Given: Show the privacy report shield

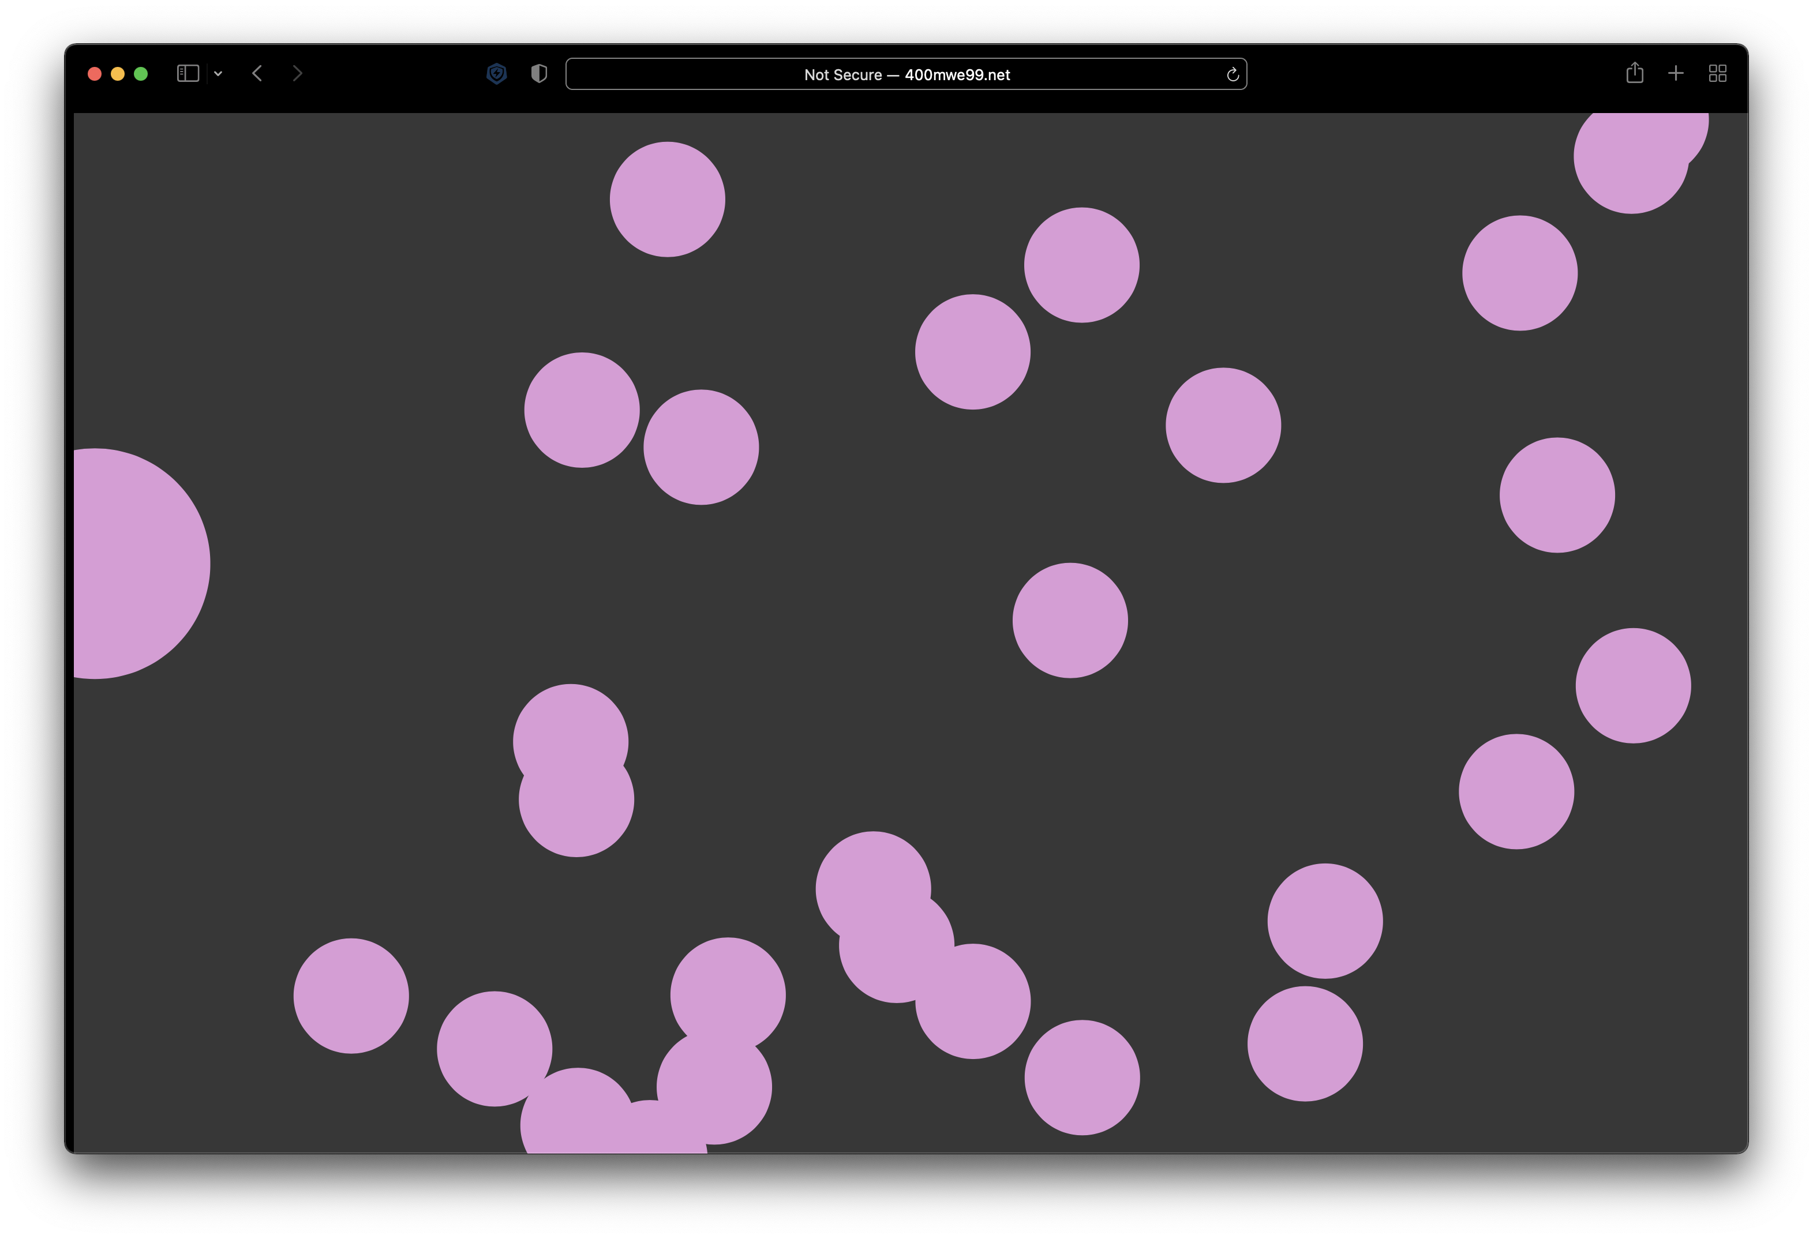Looking at the screenshot, I should point(539,73).
